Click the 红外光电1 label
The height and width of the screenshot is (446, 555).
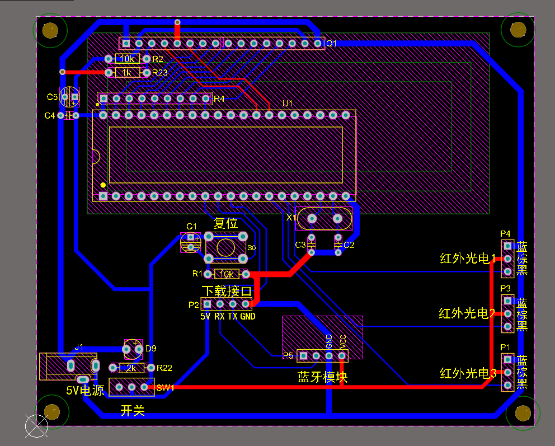468,259
